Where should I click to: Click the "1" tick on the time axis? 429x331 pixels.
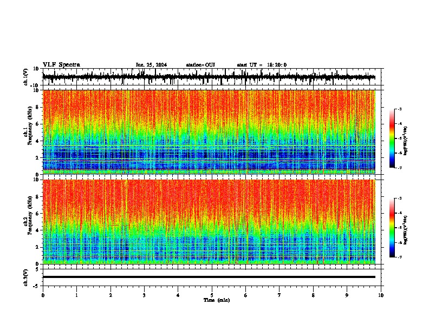point(76,295)
